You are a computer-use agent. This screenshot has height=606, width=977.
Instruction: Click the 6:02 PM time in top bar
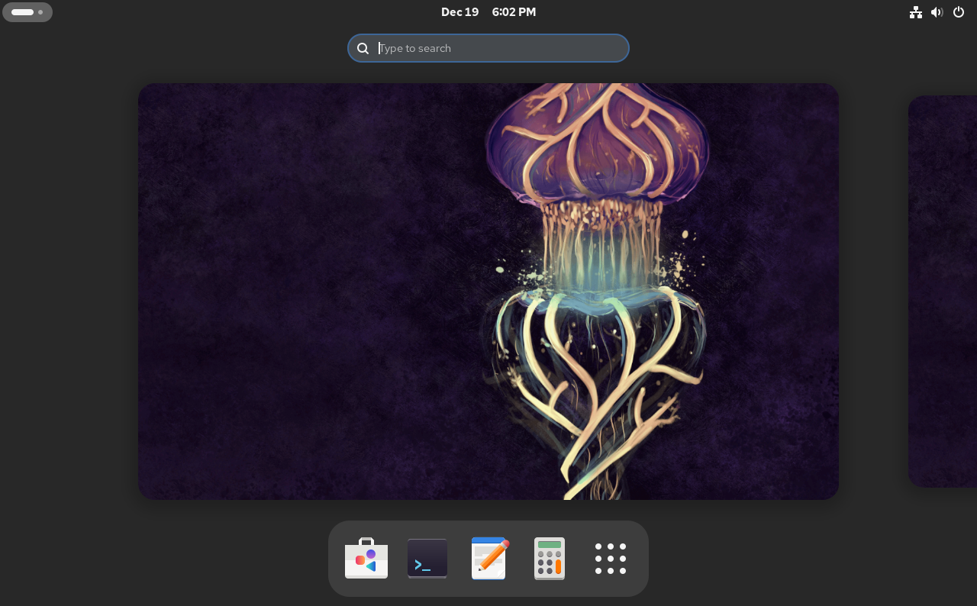pyautogui.click(x=514, y=11)
